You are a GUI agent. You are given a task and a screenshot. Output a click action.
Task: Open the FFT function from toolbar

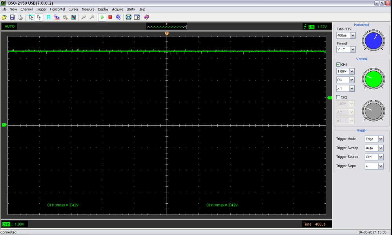pyautogui.click(x=57, y=17)
